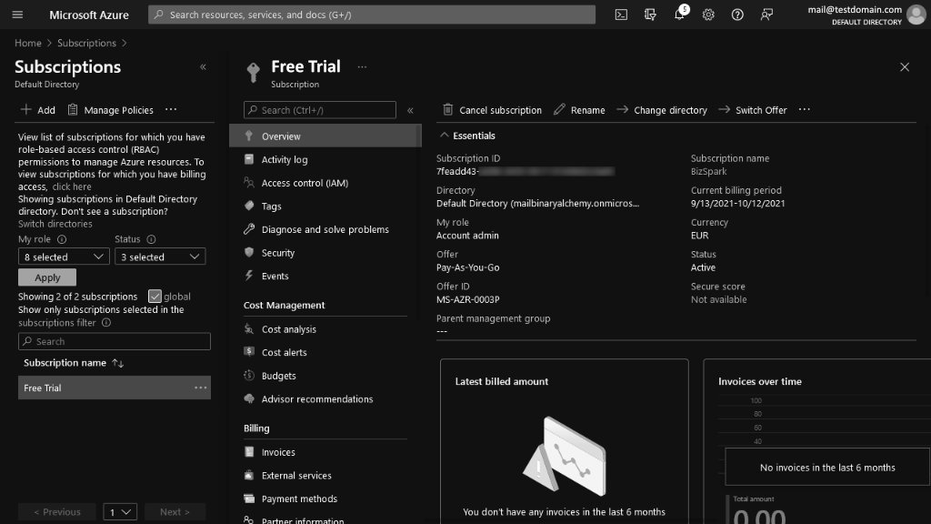Image resolution: width=931 pixels, height=524 pixels.
Task: Show more commands in subscription toolbar
Action: [x=804, y=109]
